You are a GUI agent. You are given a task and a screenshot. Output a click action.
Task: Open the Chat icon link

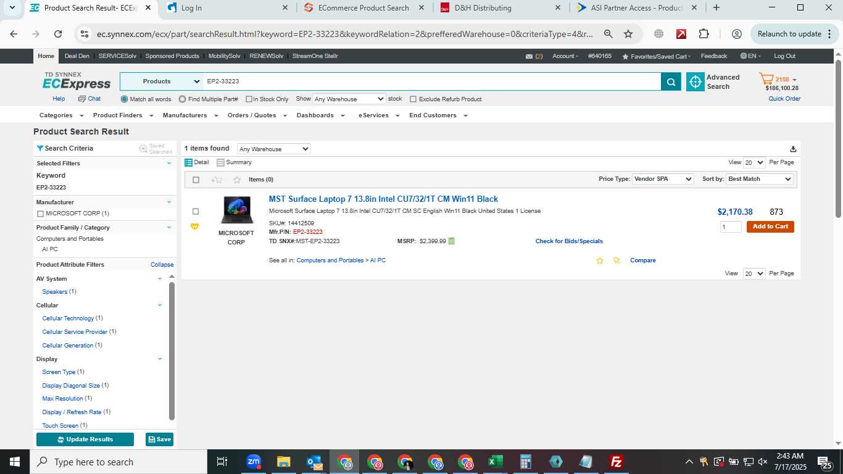pos(89,99)
